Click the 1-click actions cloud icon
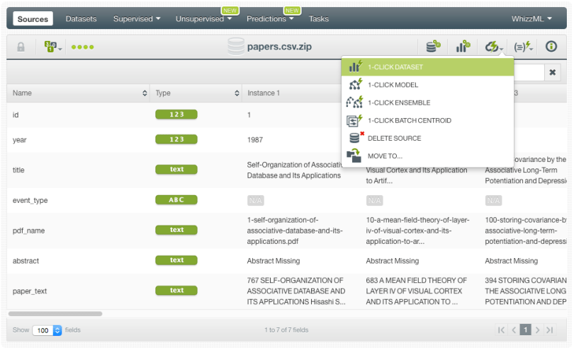 point(493,47)
